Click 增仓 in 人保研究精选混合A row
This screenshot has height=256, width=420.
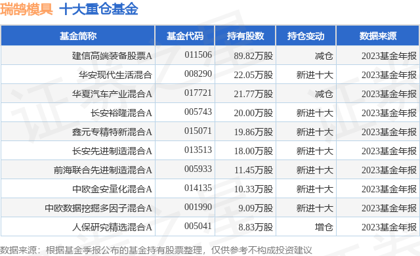pos(324,227)
